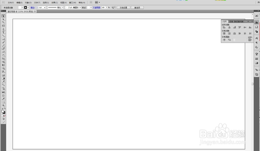260x151 pixels.
Task: Open the 视图(V) menu
Action: [63, 3]
